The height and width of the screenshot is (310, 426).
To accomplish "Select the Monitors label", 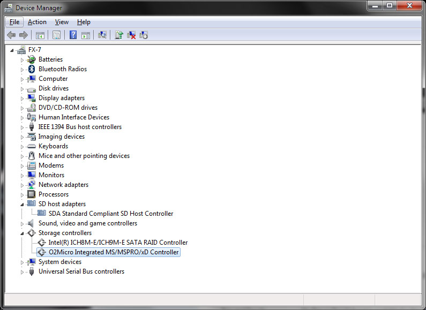I will (x=51, y=175).
